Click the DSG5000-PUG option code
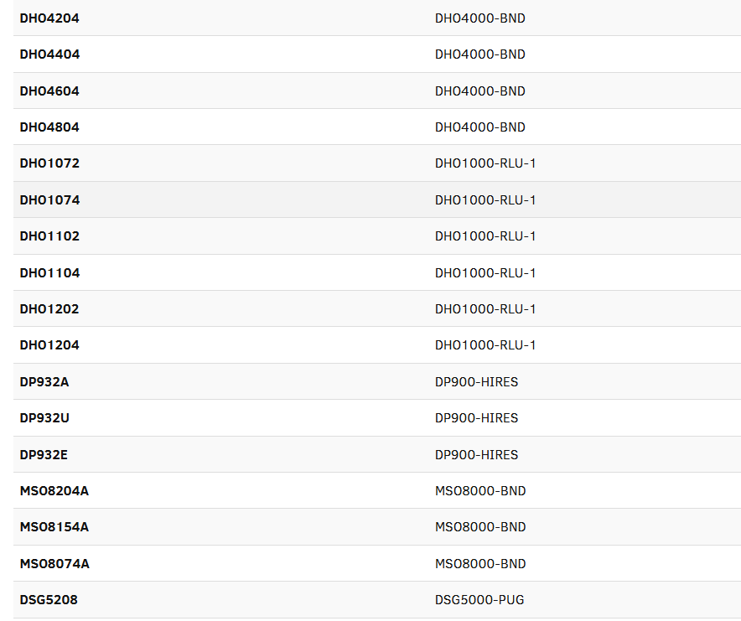741x621 pixels. pyautogui.click(x=479, y=600)
